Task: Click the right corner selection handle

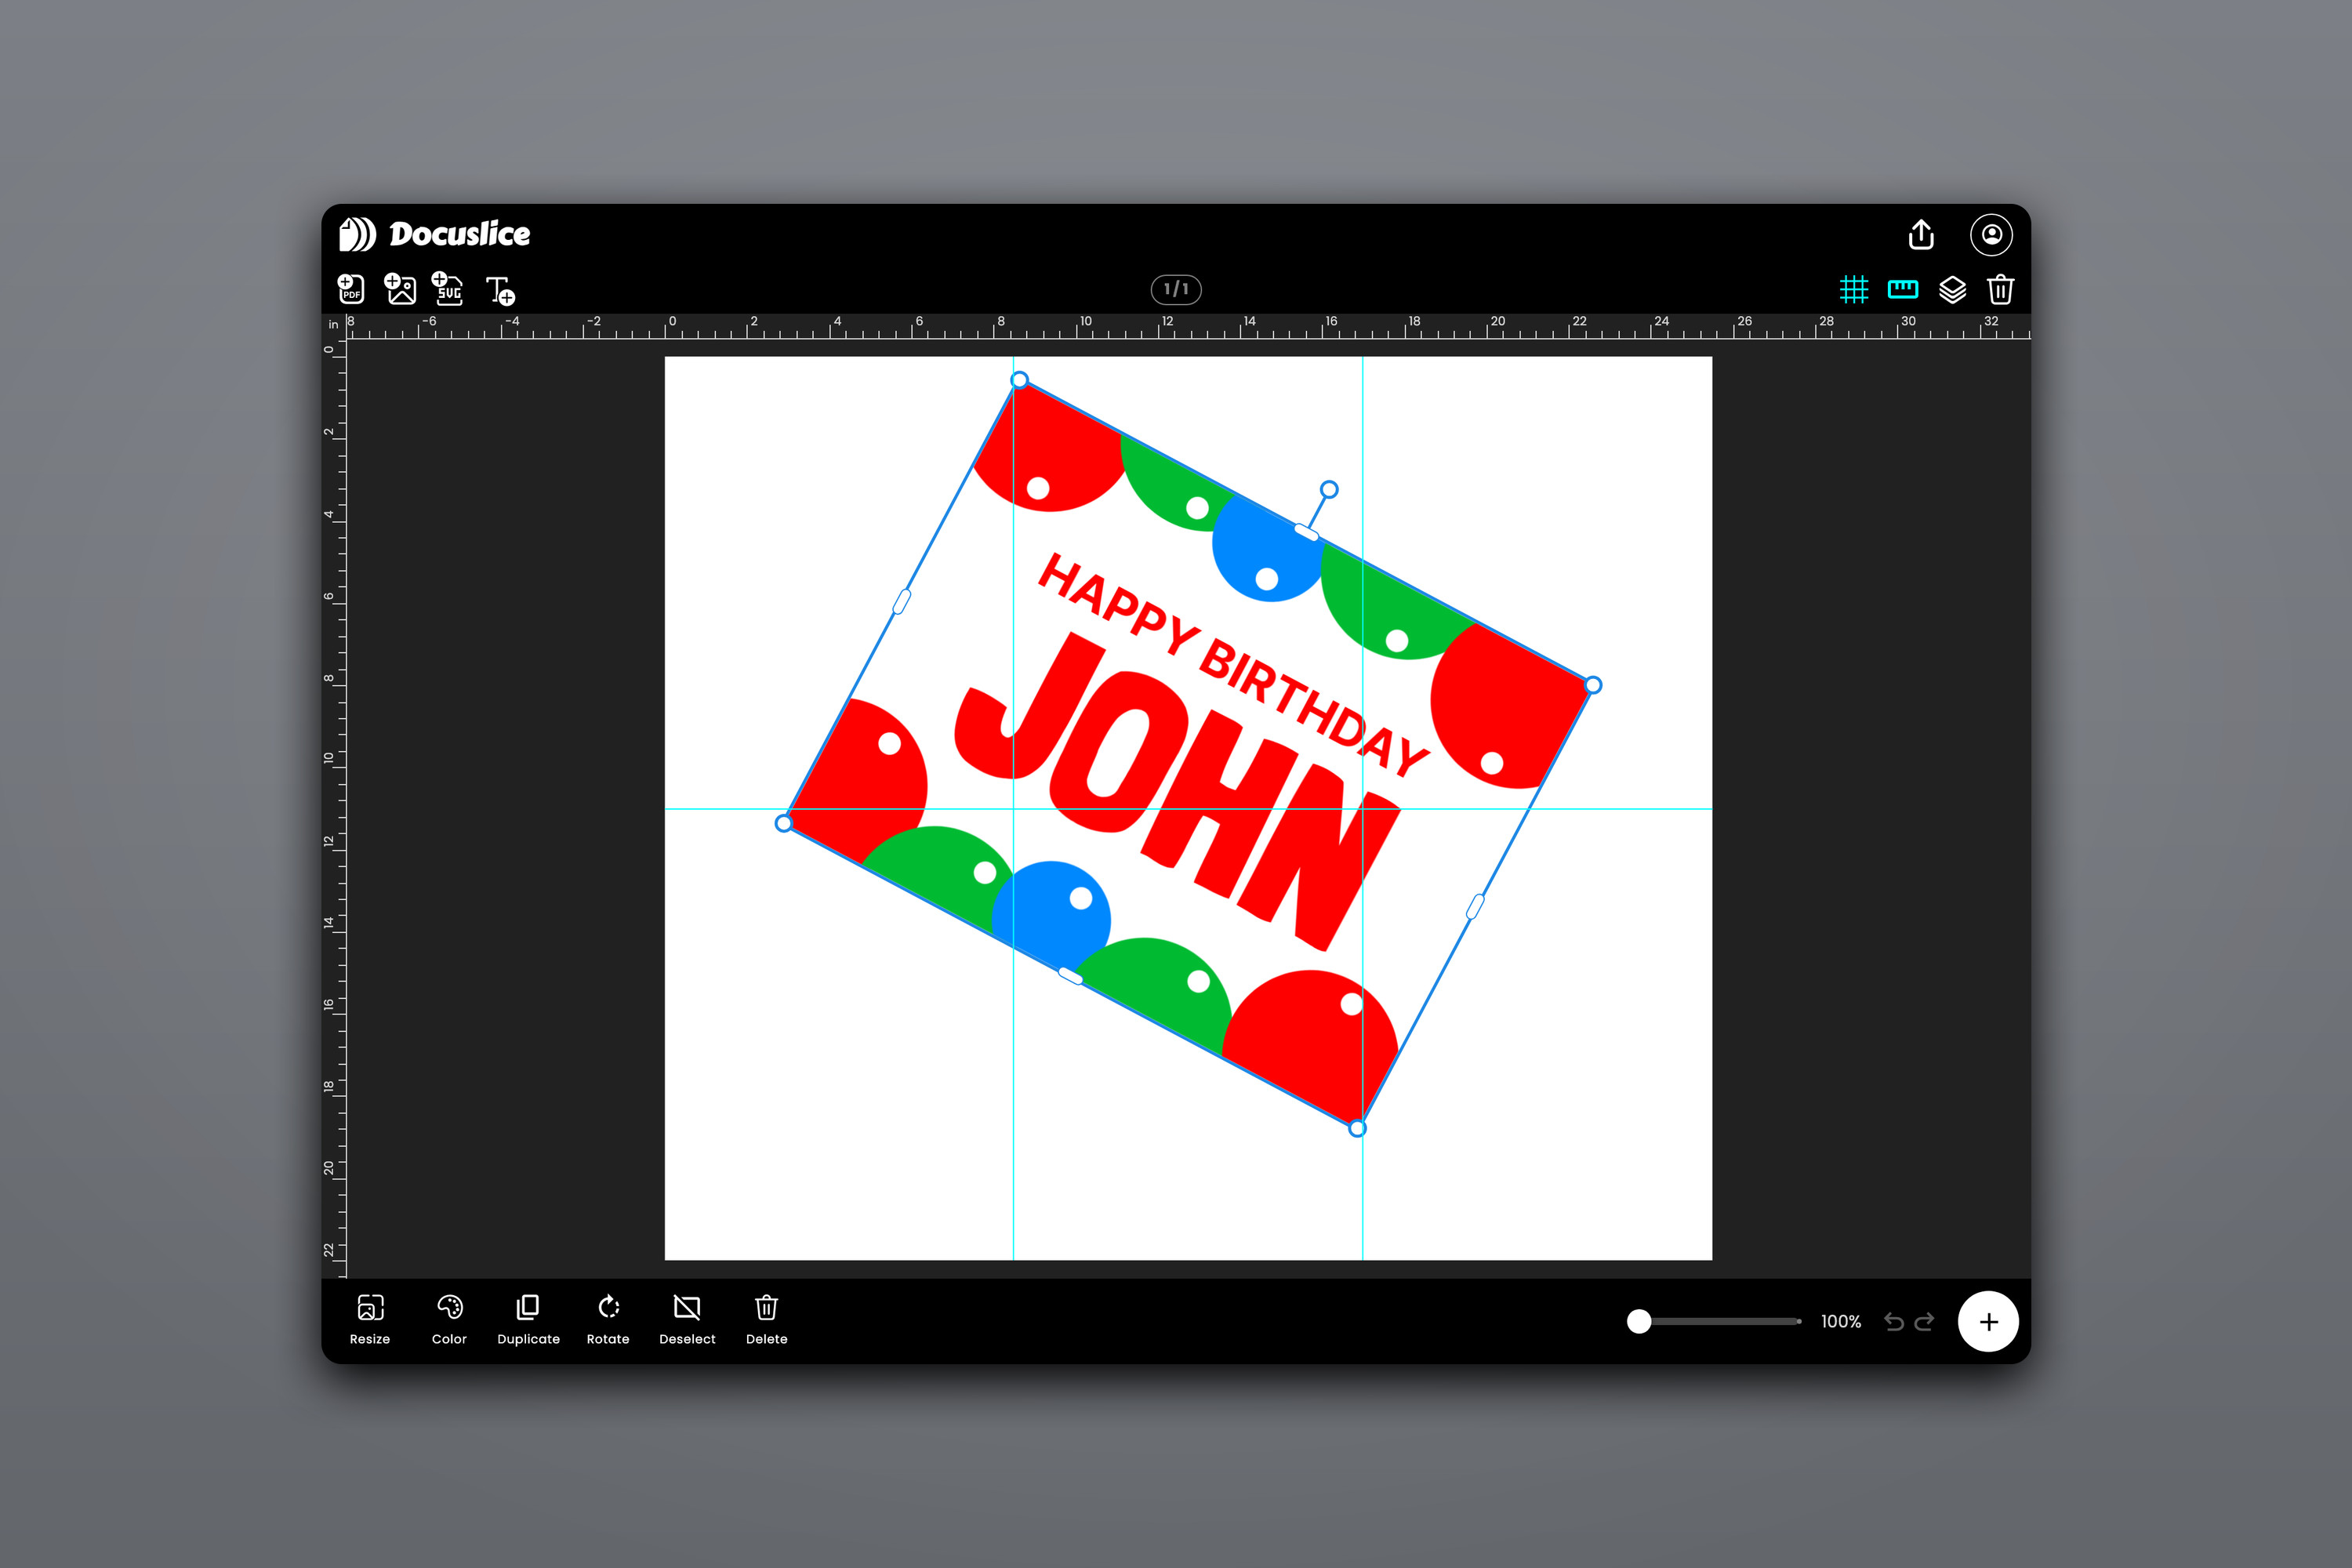Action: pos(1593,685)
